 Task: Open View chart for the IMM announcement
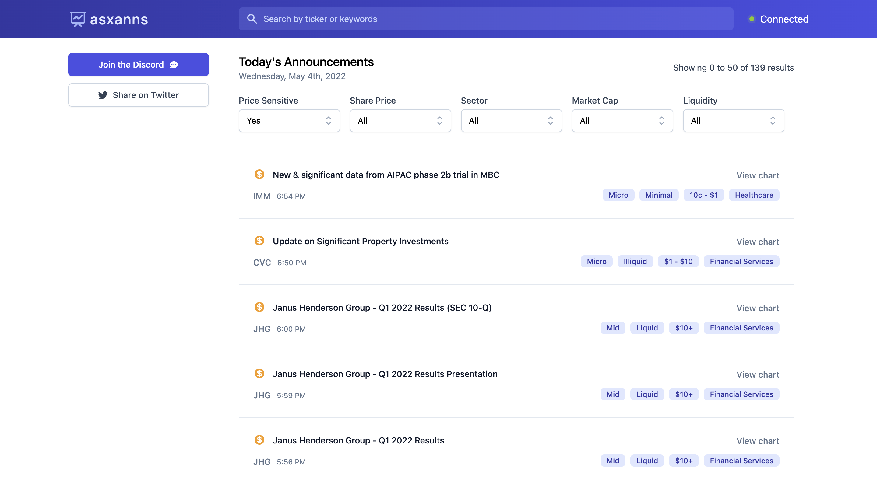pyautogui.click(x=758, y=175)
